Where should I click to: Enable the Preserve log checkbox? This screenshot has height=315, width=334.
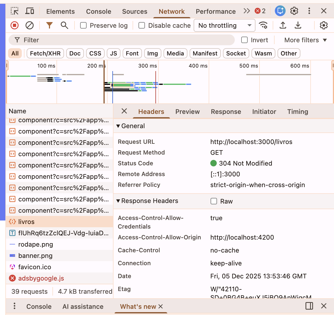point(84,25)
